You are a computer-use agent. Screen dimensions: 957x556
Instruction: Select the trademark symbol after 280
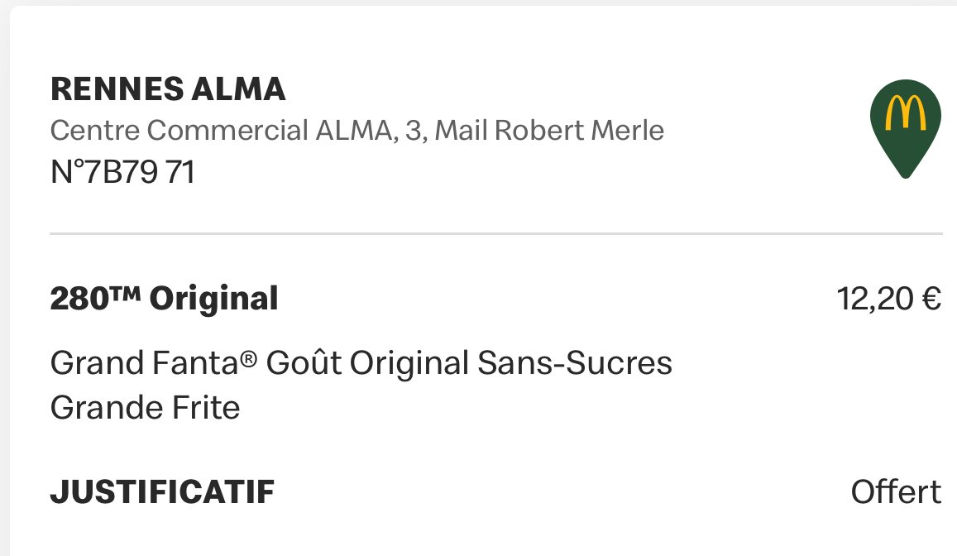[x=125, y=292]
